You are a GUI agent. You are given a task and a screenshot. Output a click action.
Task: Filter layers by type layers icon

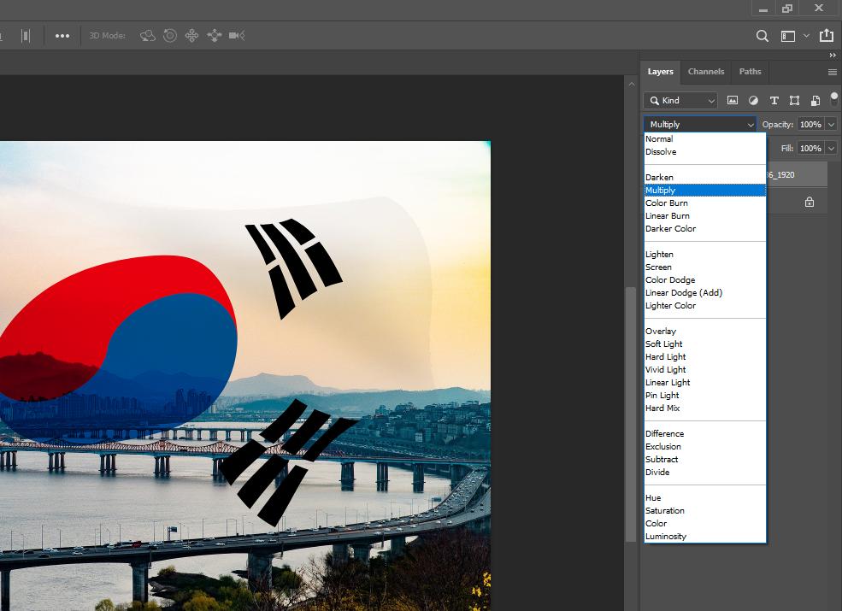coord(774,100)
